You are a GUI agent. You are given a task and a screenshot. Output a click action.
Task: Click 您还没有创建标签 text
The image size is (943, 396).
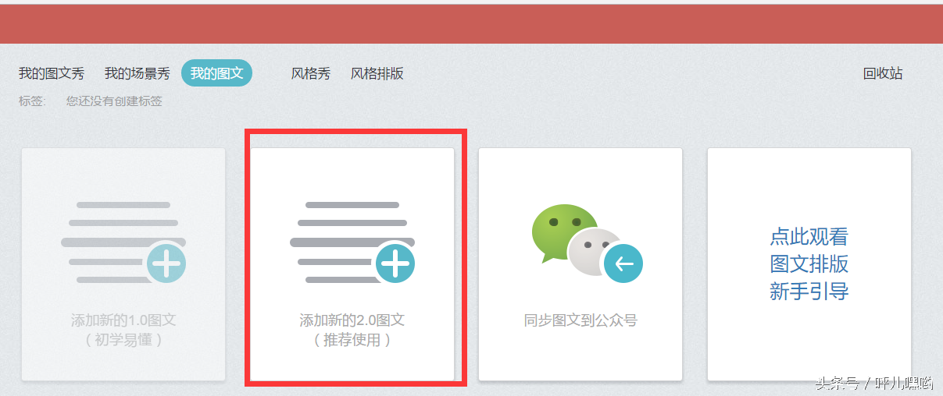point(114,101)
